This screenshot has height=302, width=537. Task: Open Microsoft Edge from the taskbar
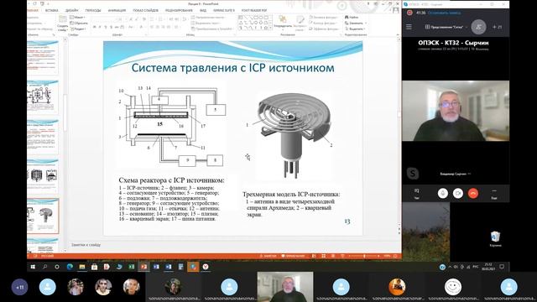point(70,267)
